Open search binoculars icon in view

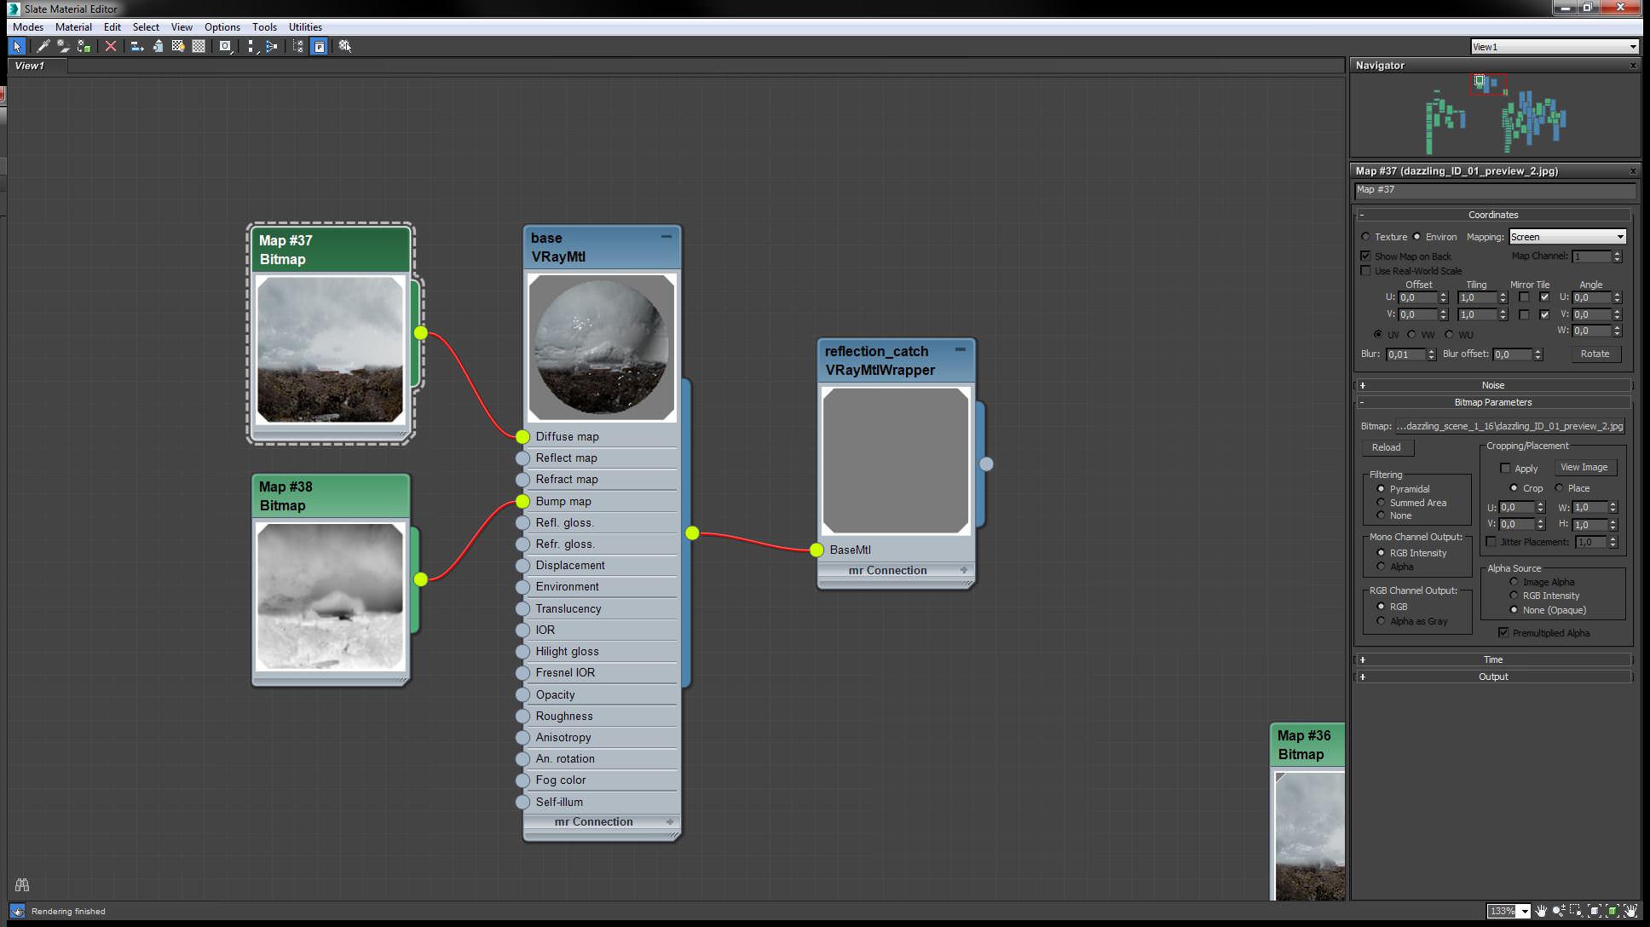coord(22,885)
